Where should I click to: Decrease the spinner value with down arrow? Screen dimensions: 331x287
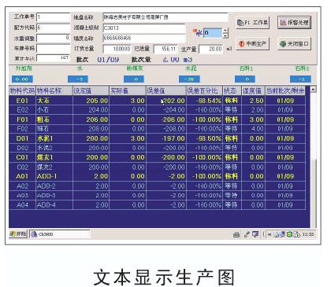coord(225,35)
